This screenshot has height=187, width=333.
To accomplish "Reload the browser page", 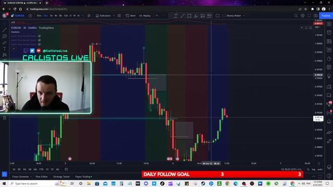I will coord(15,9).
